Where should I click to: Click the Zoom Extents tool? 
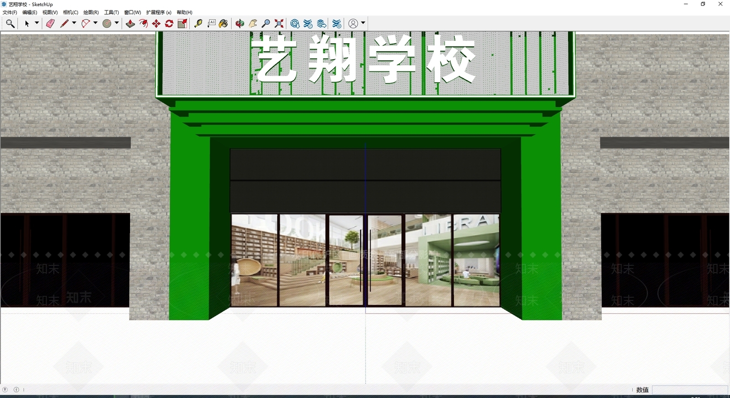[x=279, y=24]
